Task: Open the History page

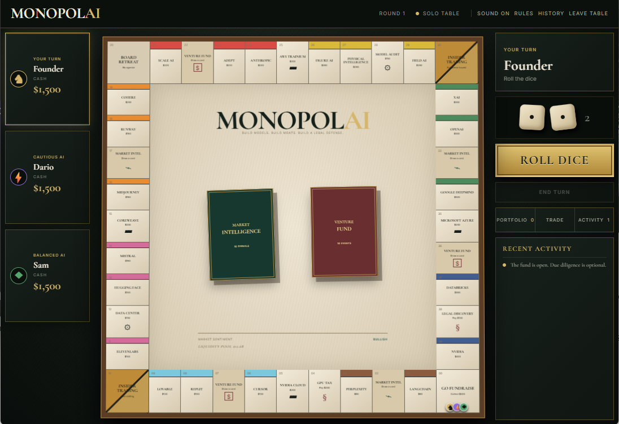Action: click(551, 14)
